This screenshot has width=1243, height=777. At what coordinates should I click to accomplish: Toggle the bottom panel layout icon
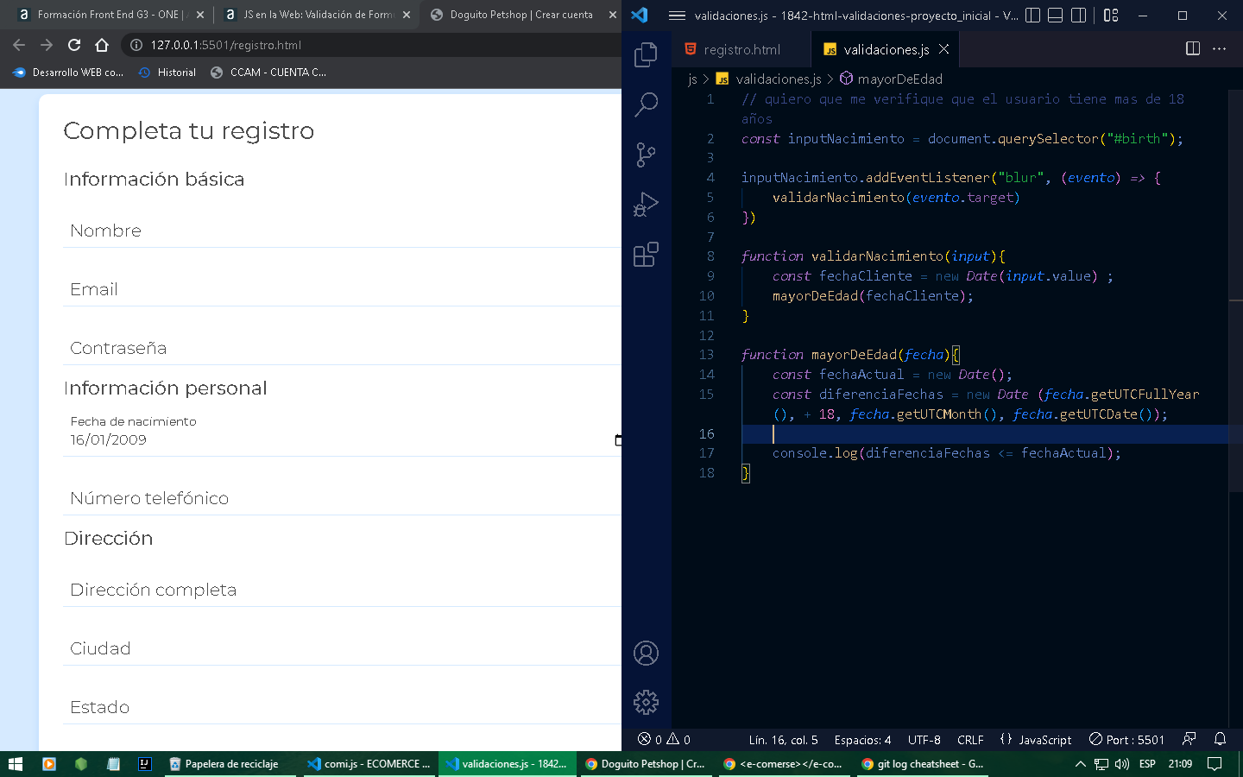click(1055, 16)
